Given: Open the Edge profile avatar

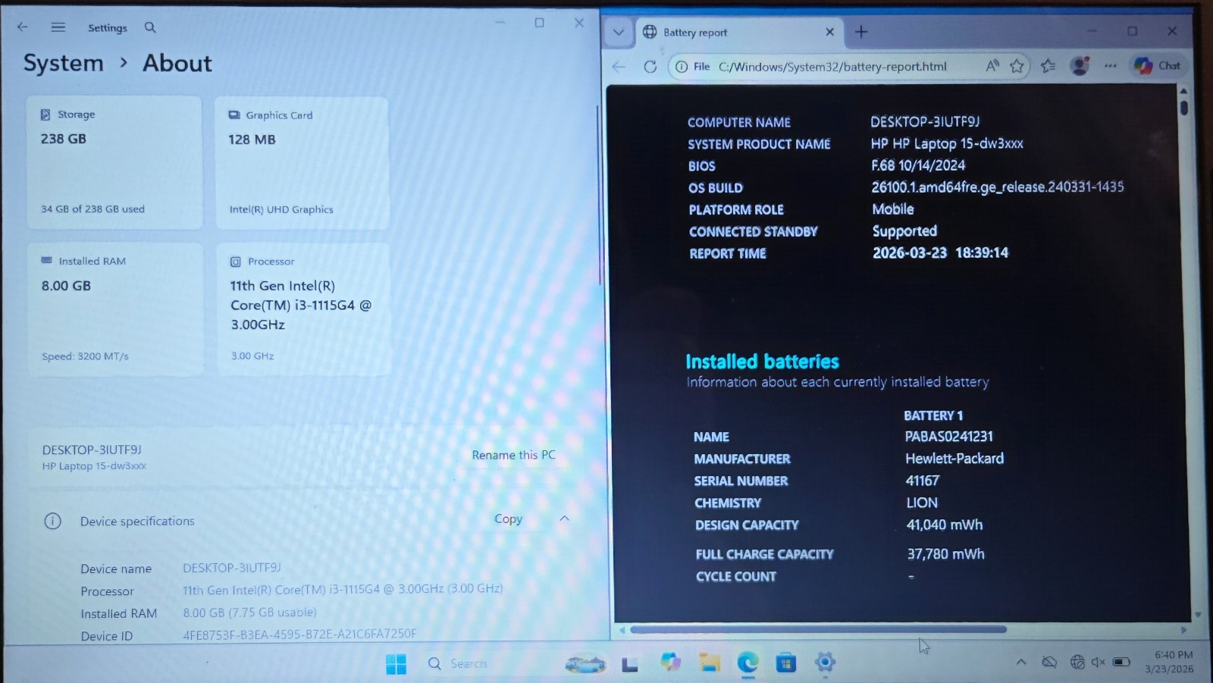Looking at the screenshot, I should coord(1080,66).
